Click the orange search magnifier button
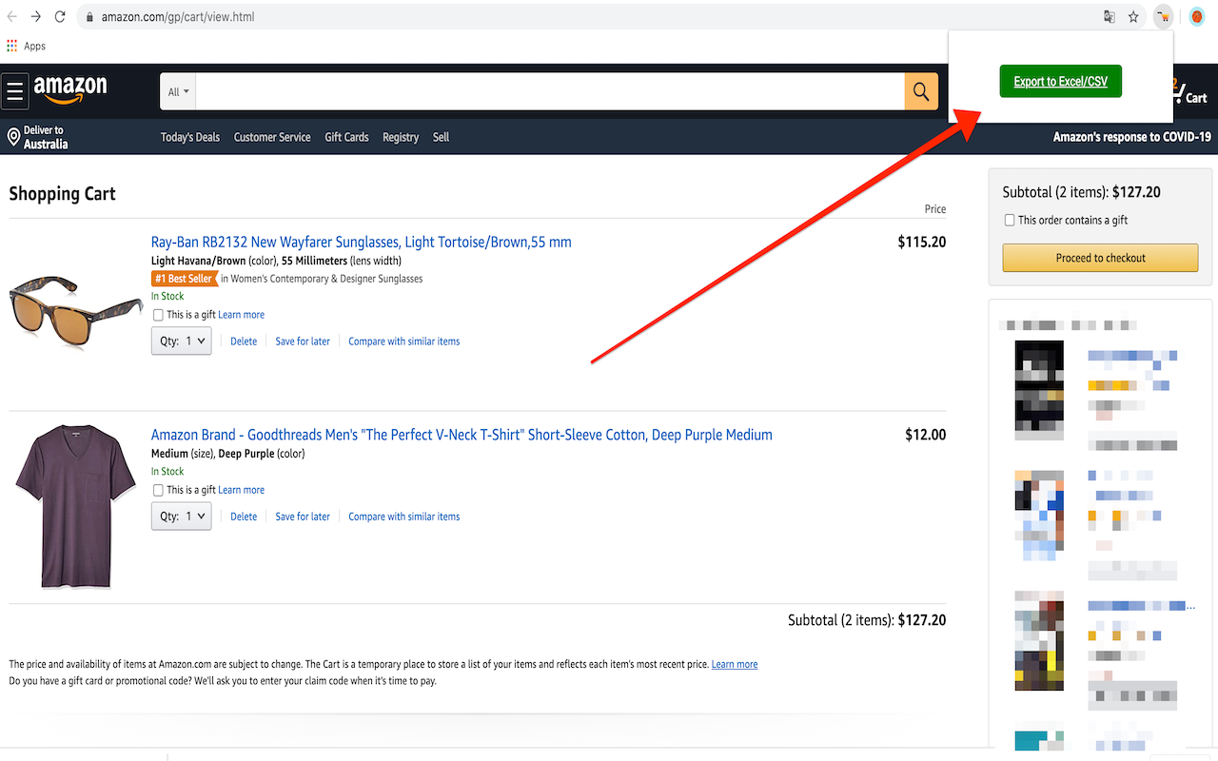The width and height of the screenshot is (1218, 761). tap(921, 92)
